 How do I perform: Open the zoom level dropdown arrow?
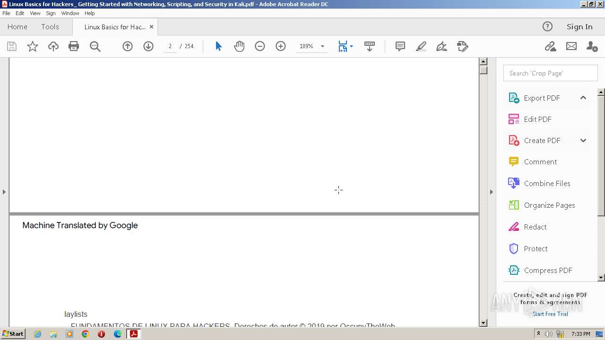(x=322, y=46)
